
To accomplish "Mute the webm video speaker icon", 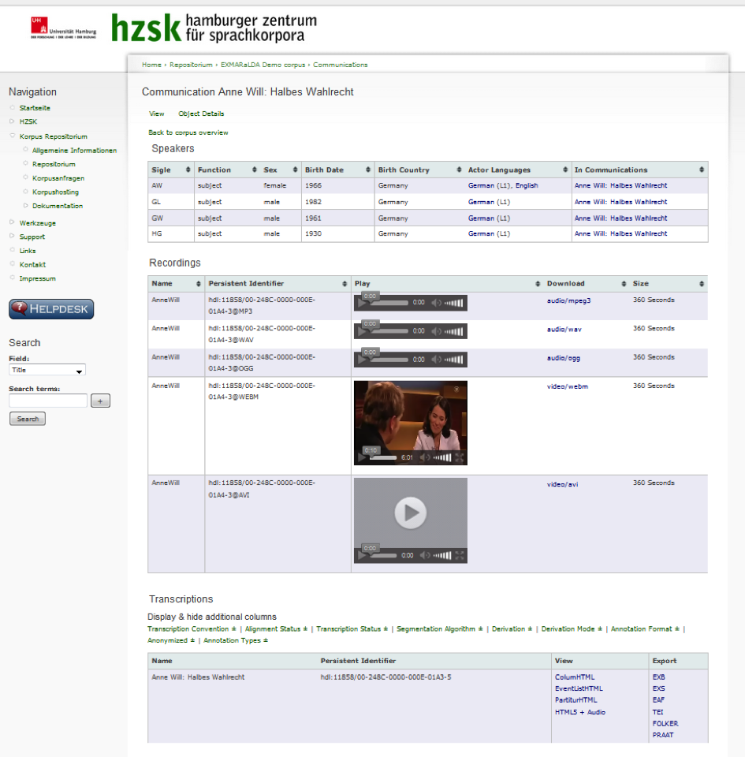I will pyautogui.click(x=425, y=457).
